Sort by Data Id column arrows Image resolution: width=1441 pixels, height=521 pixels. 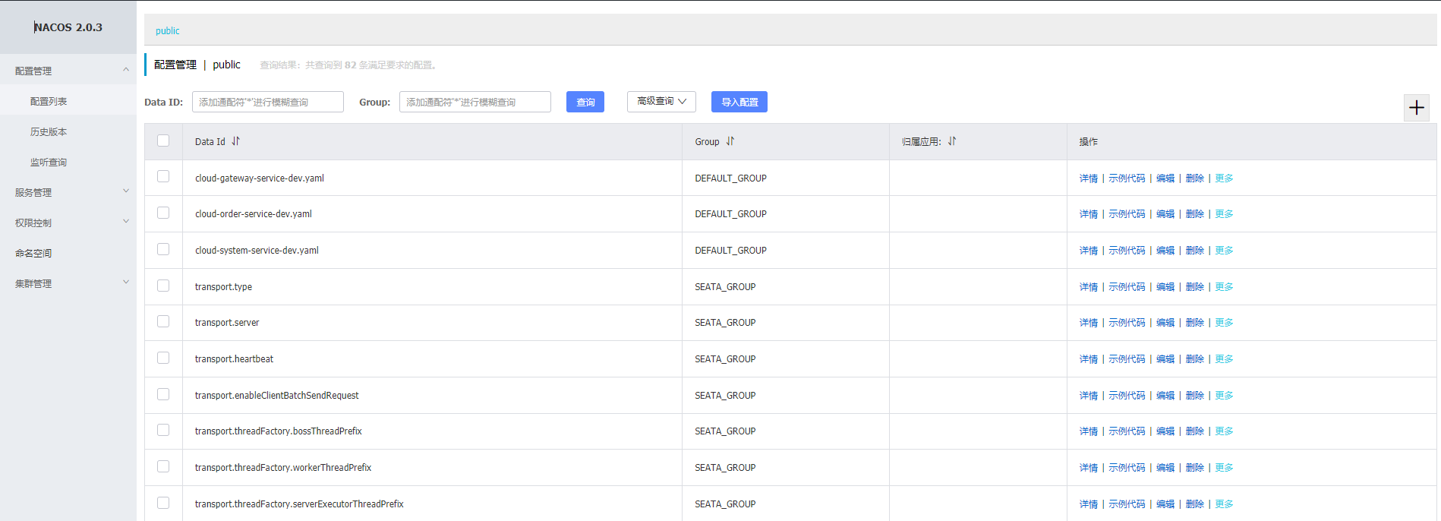click(236, 141)
